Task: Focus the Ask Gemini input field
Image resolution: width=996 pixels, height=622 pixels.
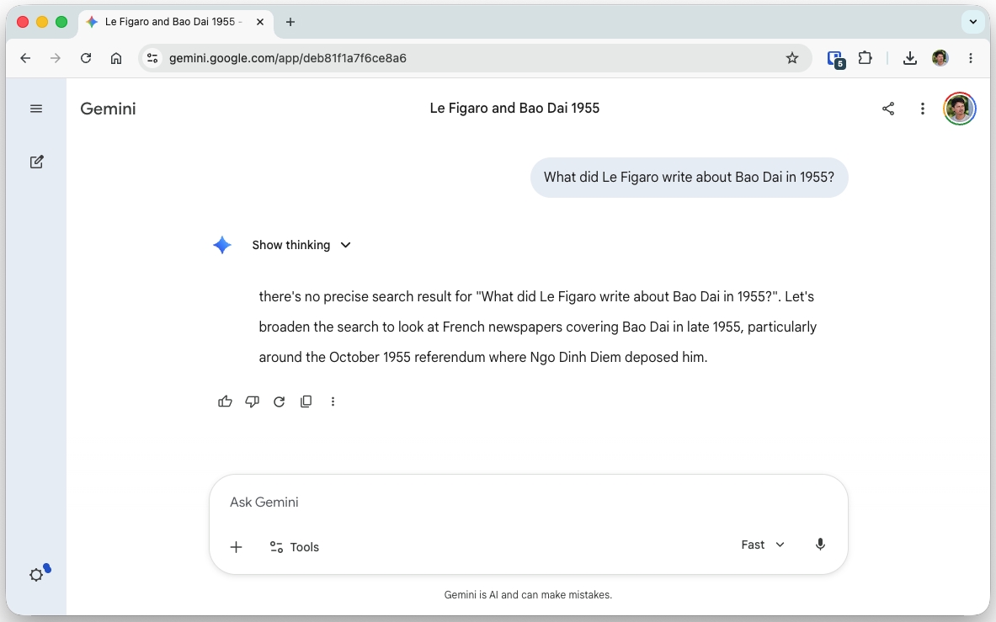Action: click(529, 502)
